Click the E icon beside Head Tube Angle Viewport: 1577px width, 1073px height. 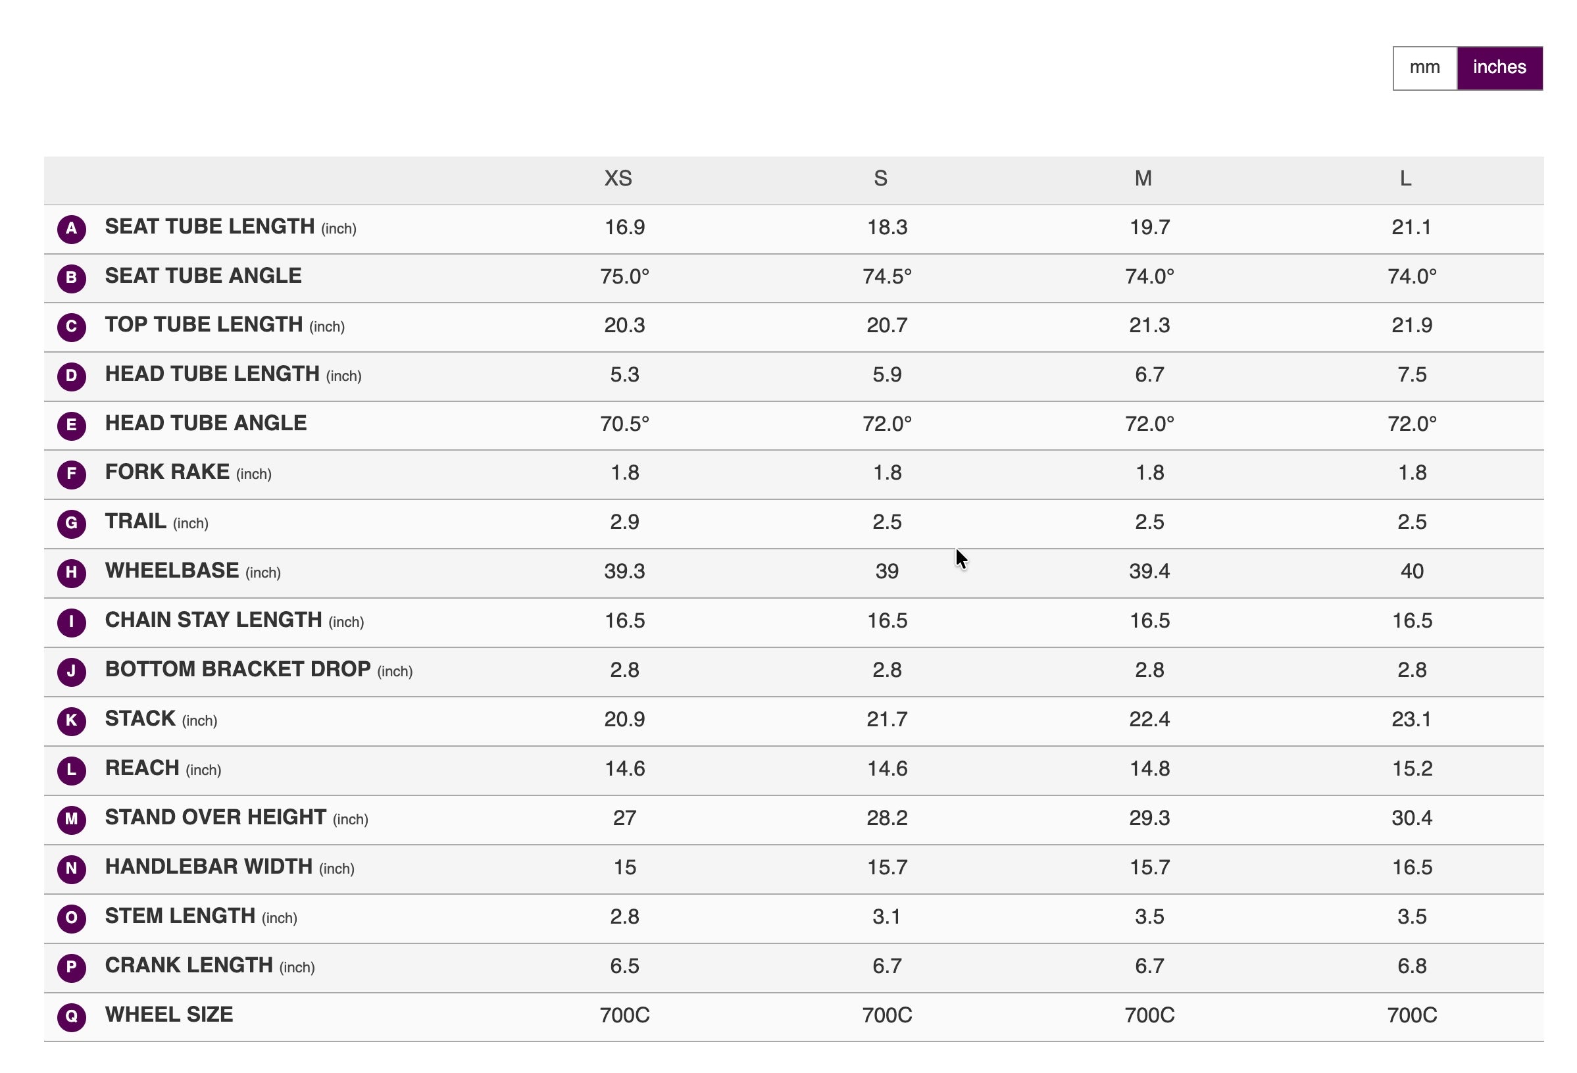coord(71,426)
